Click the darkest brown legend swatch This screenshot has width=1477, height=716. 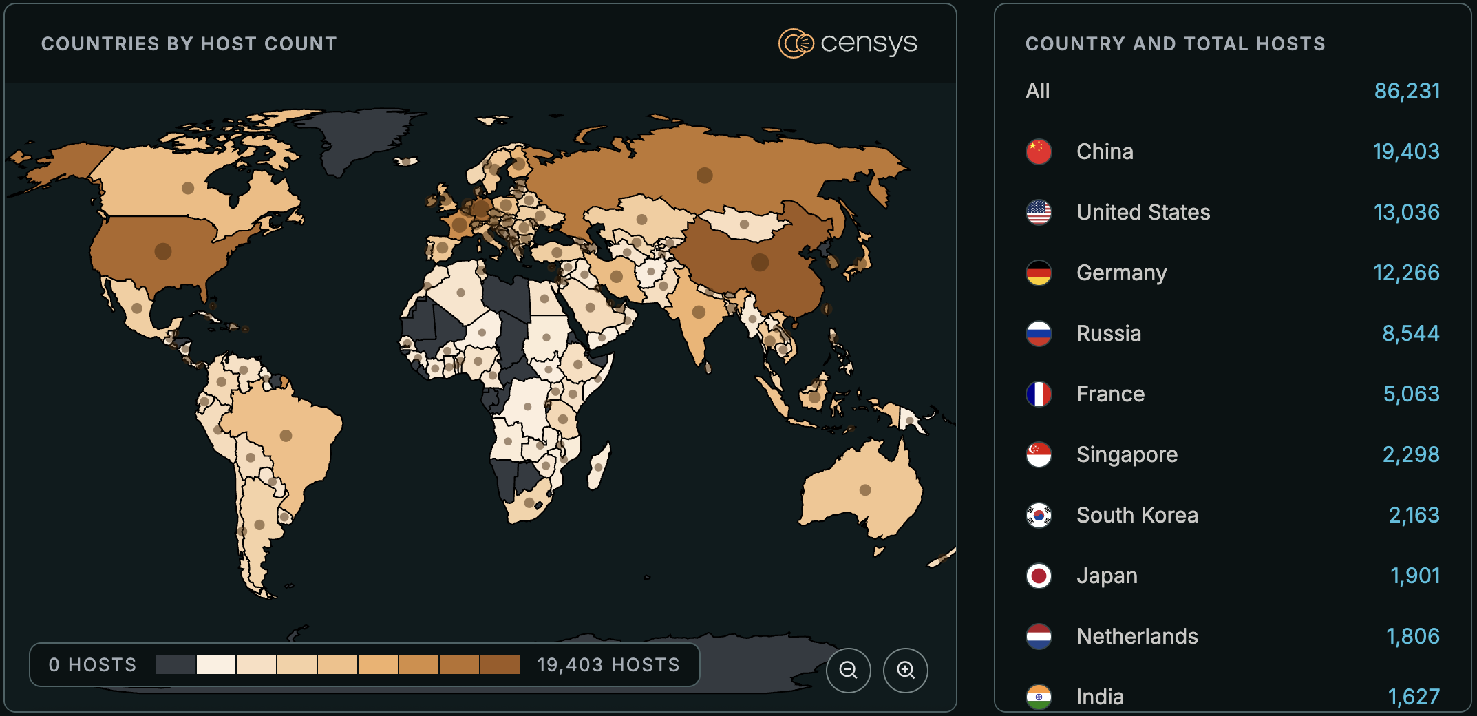point(500,664)
